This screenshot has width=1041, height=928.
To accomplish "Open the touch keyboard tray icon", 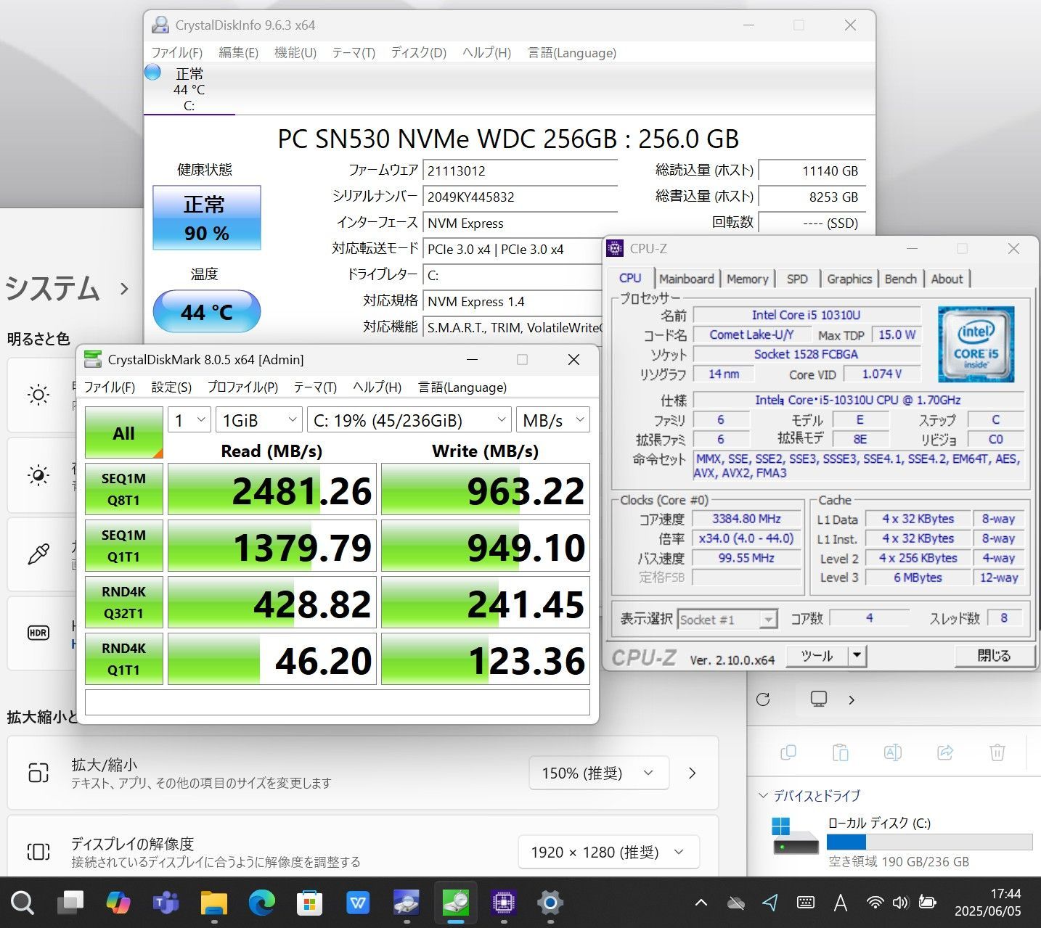I will pyautogui.click(x=806, y=903).
